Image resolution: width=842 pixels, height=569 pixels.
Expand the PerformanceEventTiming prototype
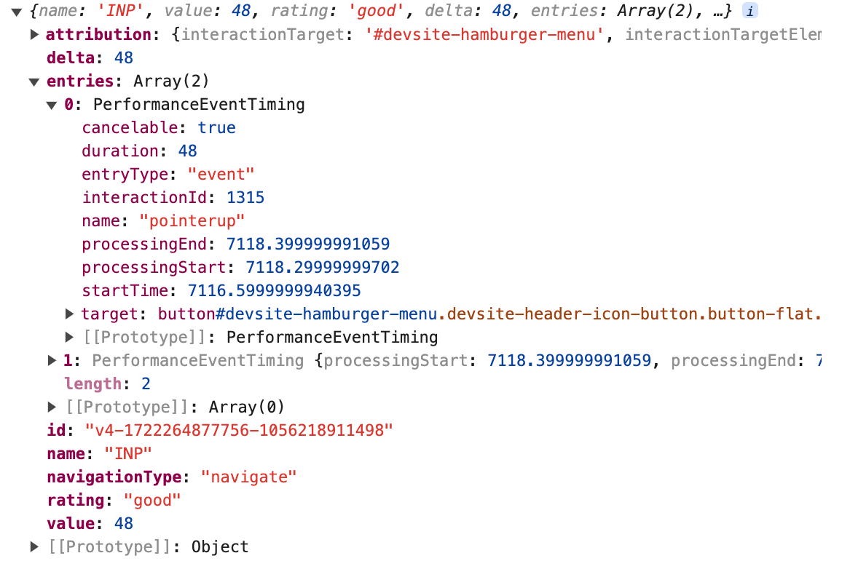tap(70, 337)
